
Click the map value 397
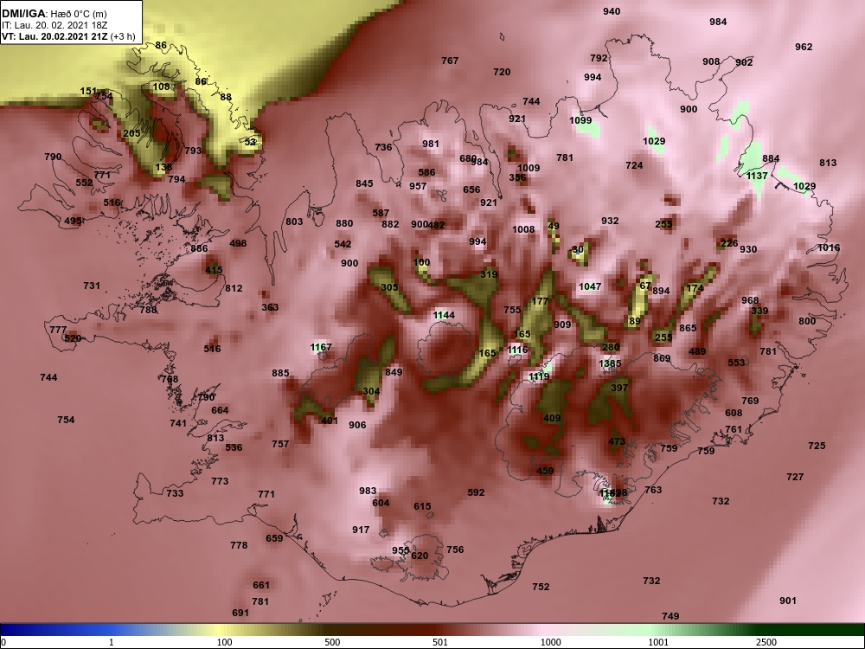coord(619,388)
